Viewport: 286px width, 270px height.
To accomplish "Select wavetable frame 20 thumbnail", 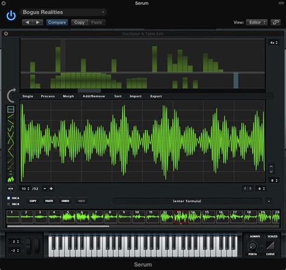I will click(x=276, y=217).
